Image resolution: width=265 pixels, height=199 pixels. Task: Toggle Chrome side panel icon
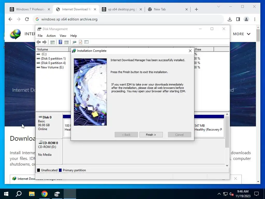coord(238,19)
